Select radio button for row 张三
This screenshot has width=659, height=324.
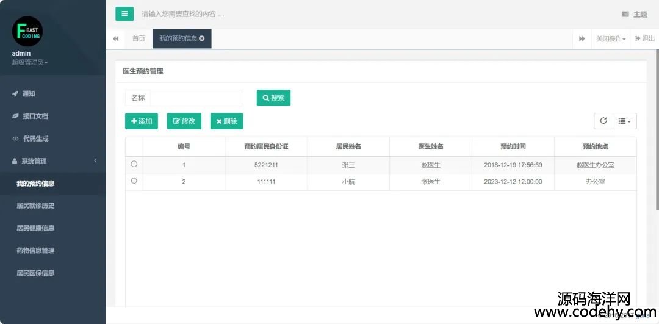(x=134, y=164)
